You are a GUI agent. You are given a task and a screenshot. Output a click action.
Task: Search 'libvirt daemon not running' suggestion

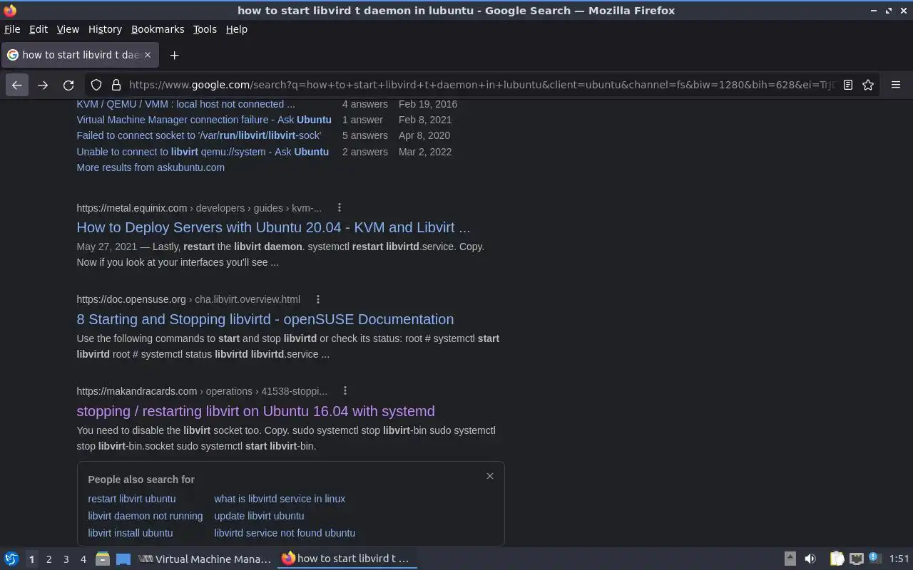click(146, 516)
